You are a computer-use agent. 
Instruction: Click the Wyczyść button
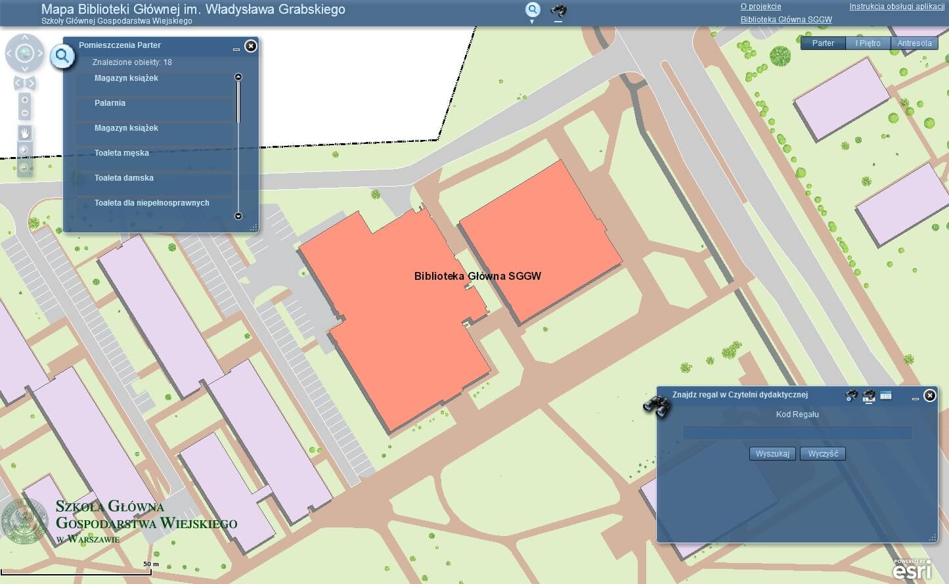[x=823, y=454]
